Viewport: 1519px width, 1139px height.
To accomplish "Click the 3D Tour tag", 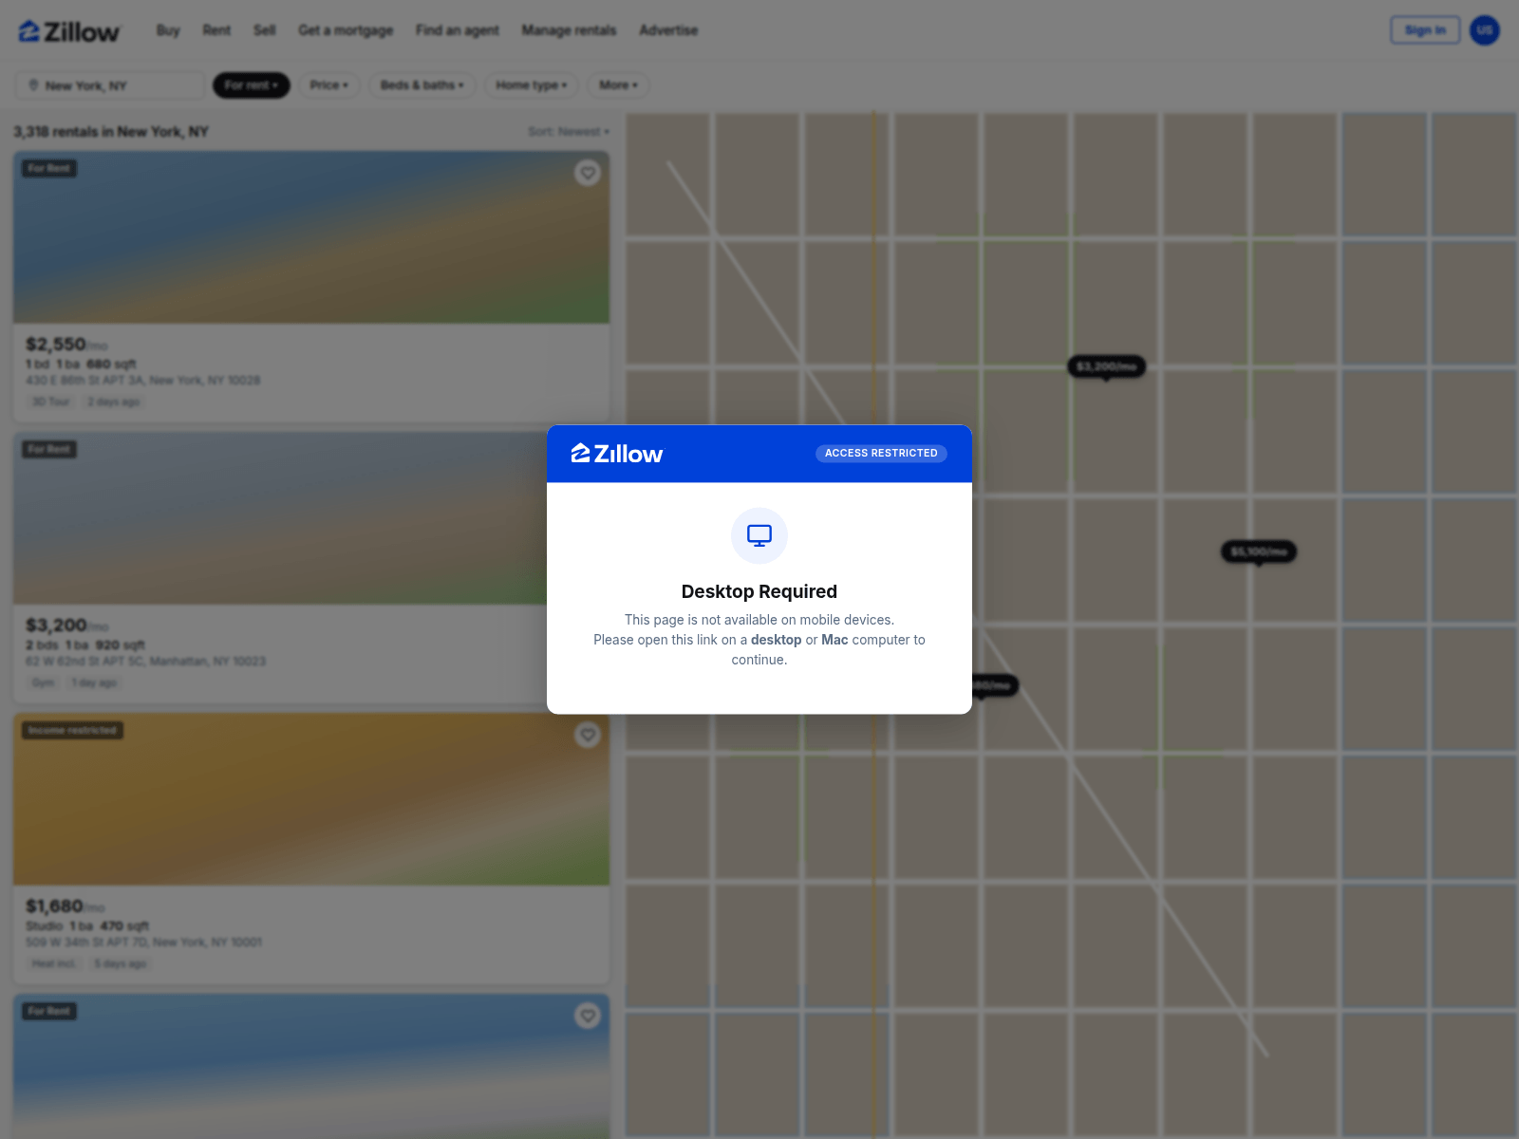I will [x=51, y=402].
